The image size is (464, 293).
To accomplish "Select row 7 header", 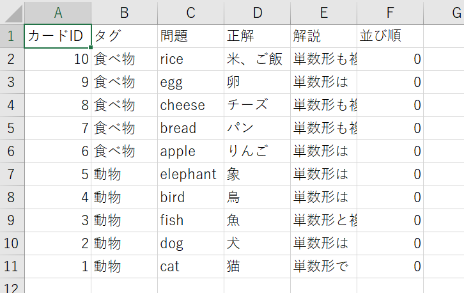I will [x=12, y=174].
